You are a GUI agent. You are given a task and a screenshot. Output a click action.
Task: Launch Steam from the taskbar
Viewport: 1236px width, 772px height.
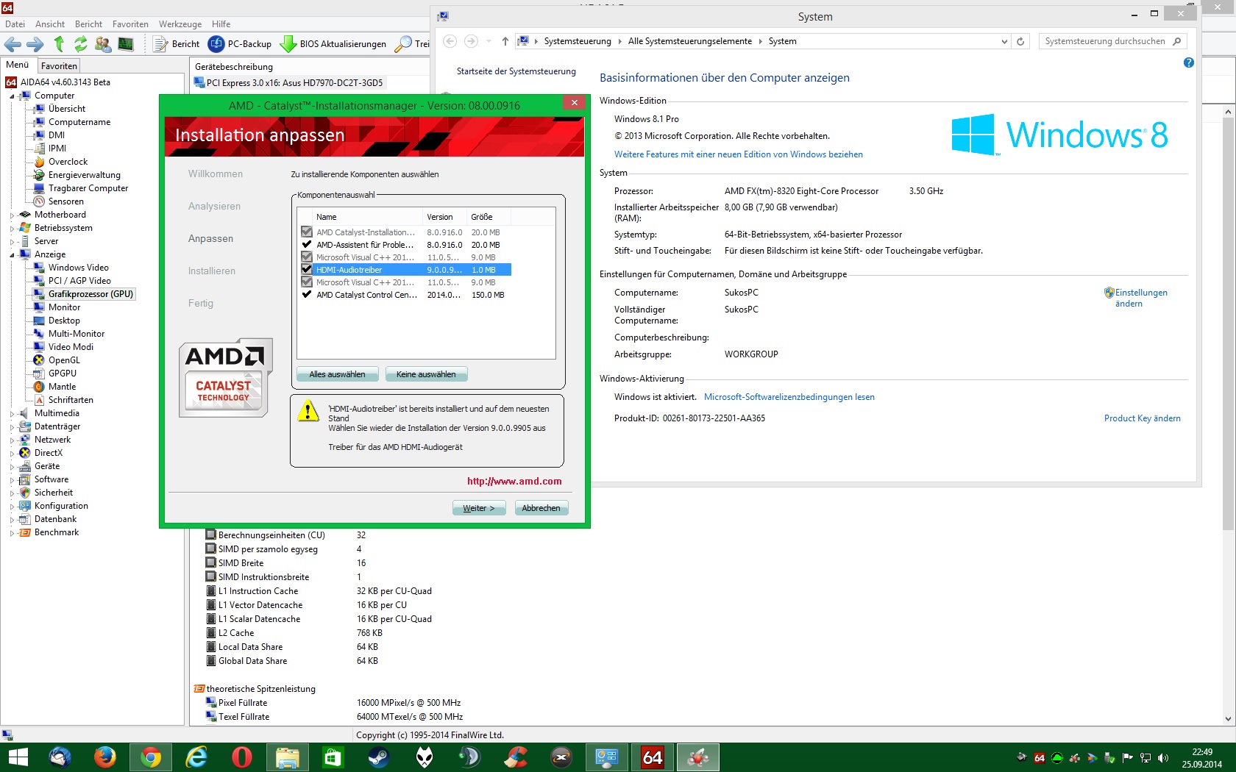[379, 757]
